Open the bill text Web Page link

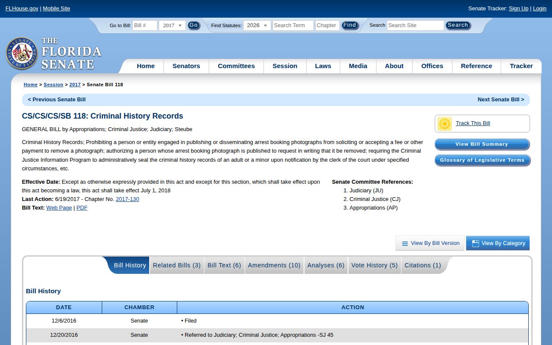(59, 208)
